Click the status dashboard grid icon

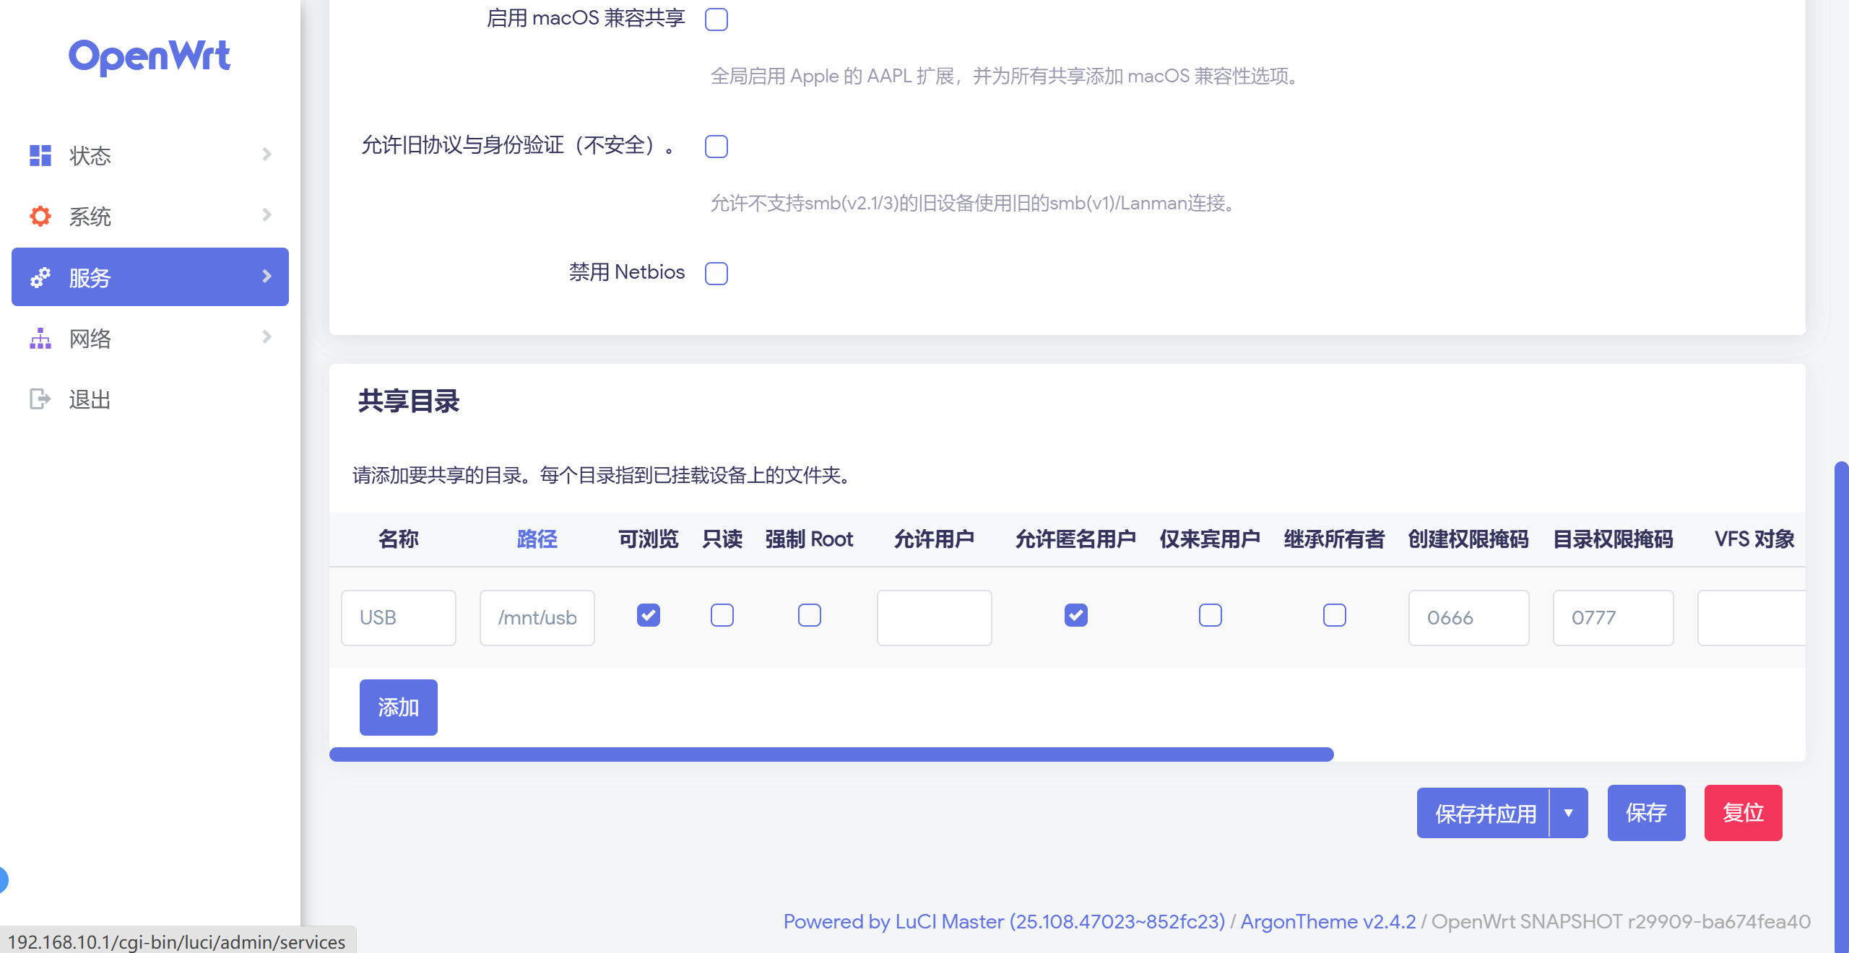pos(40,155)
